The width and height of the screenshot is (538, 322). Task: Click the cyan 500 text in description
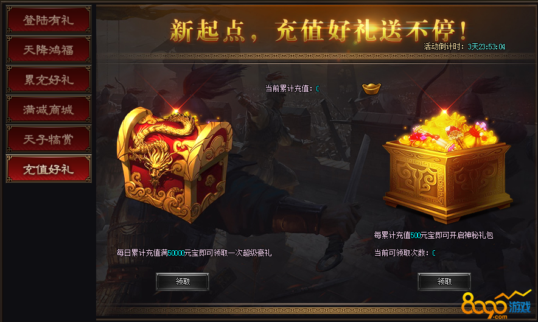(415, 235)
